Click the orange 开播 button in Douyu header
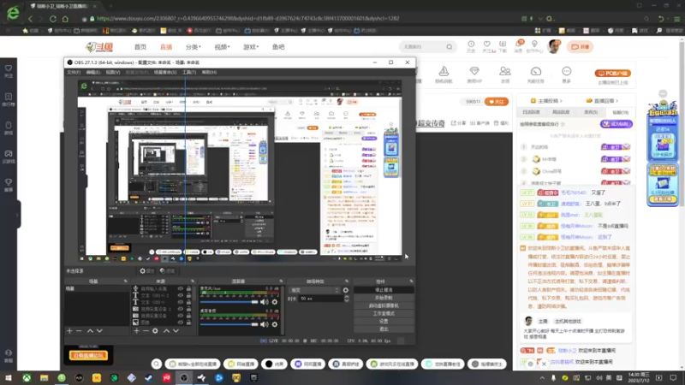The width and height of the screenshot is (685, 385). coord(581,47)
